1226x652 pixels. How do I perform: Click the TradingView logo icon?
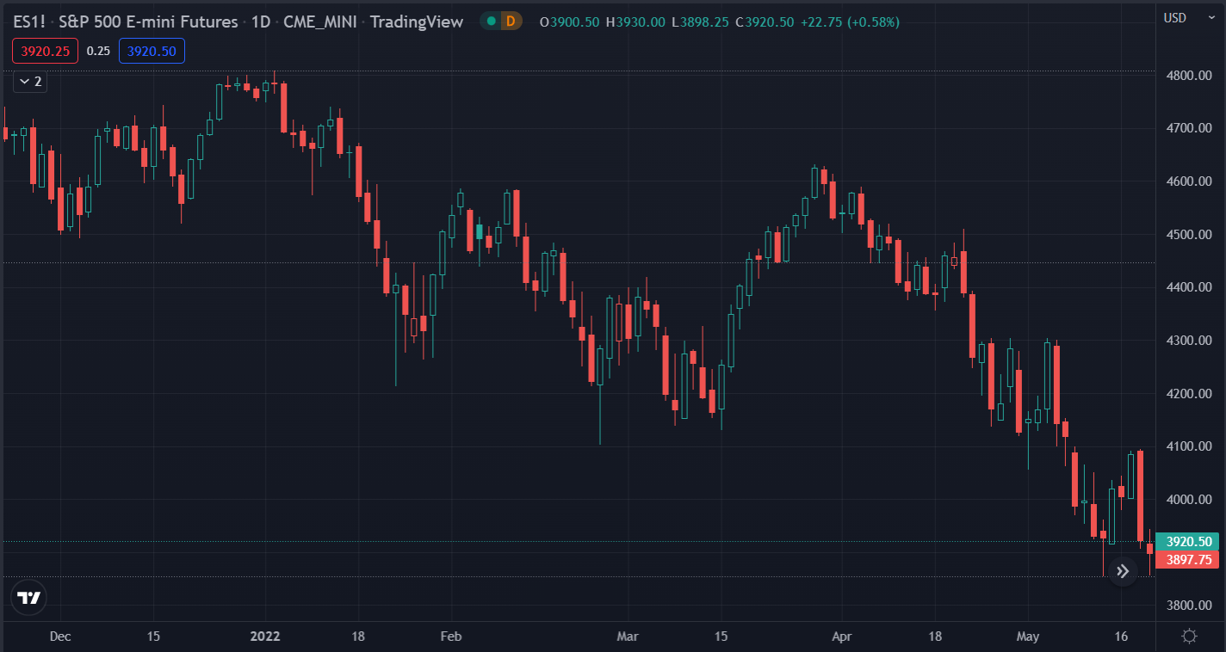coord(29,598)
